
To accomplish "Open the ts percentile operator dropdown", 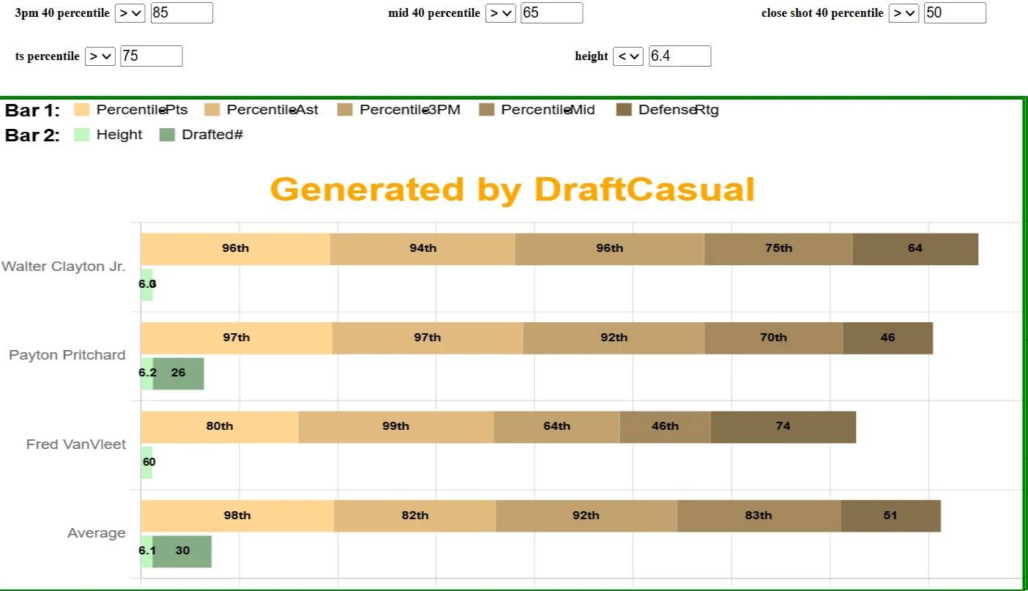I will point(100,56).
